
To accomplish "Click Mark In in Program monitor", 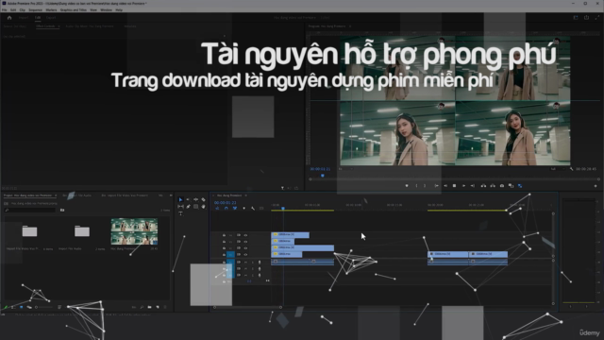I will tap(416, 186).
